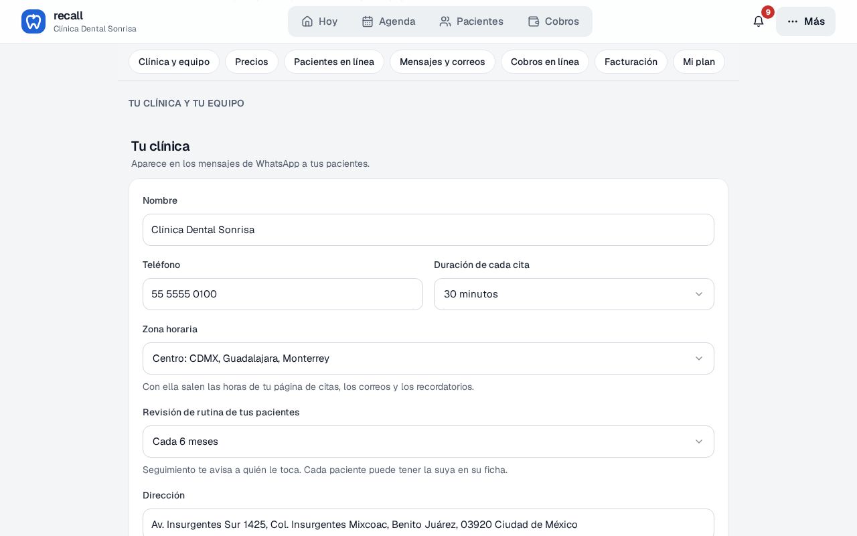This screenshot has height=536, width=857.
Task: Open the Duración de cada cita dropdown
Action: tap(574, 294)
